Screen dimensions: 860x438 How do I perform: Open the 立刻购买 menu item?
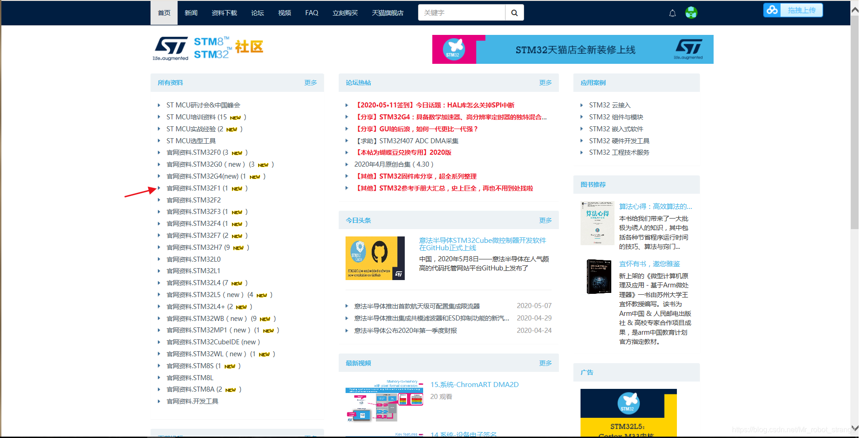coord(345,13)
